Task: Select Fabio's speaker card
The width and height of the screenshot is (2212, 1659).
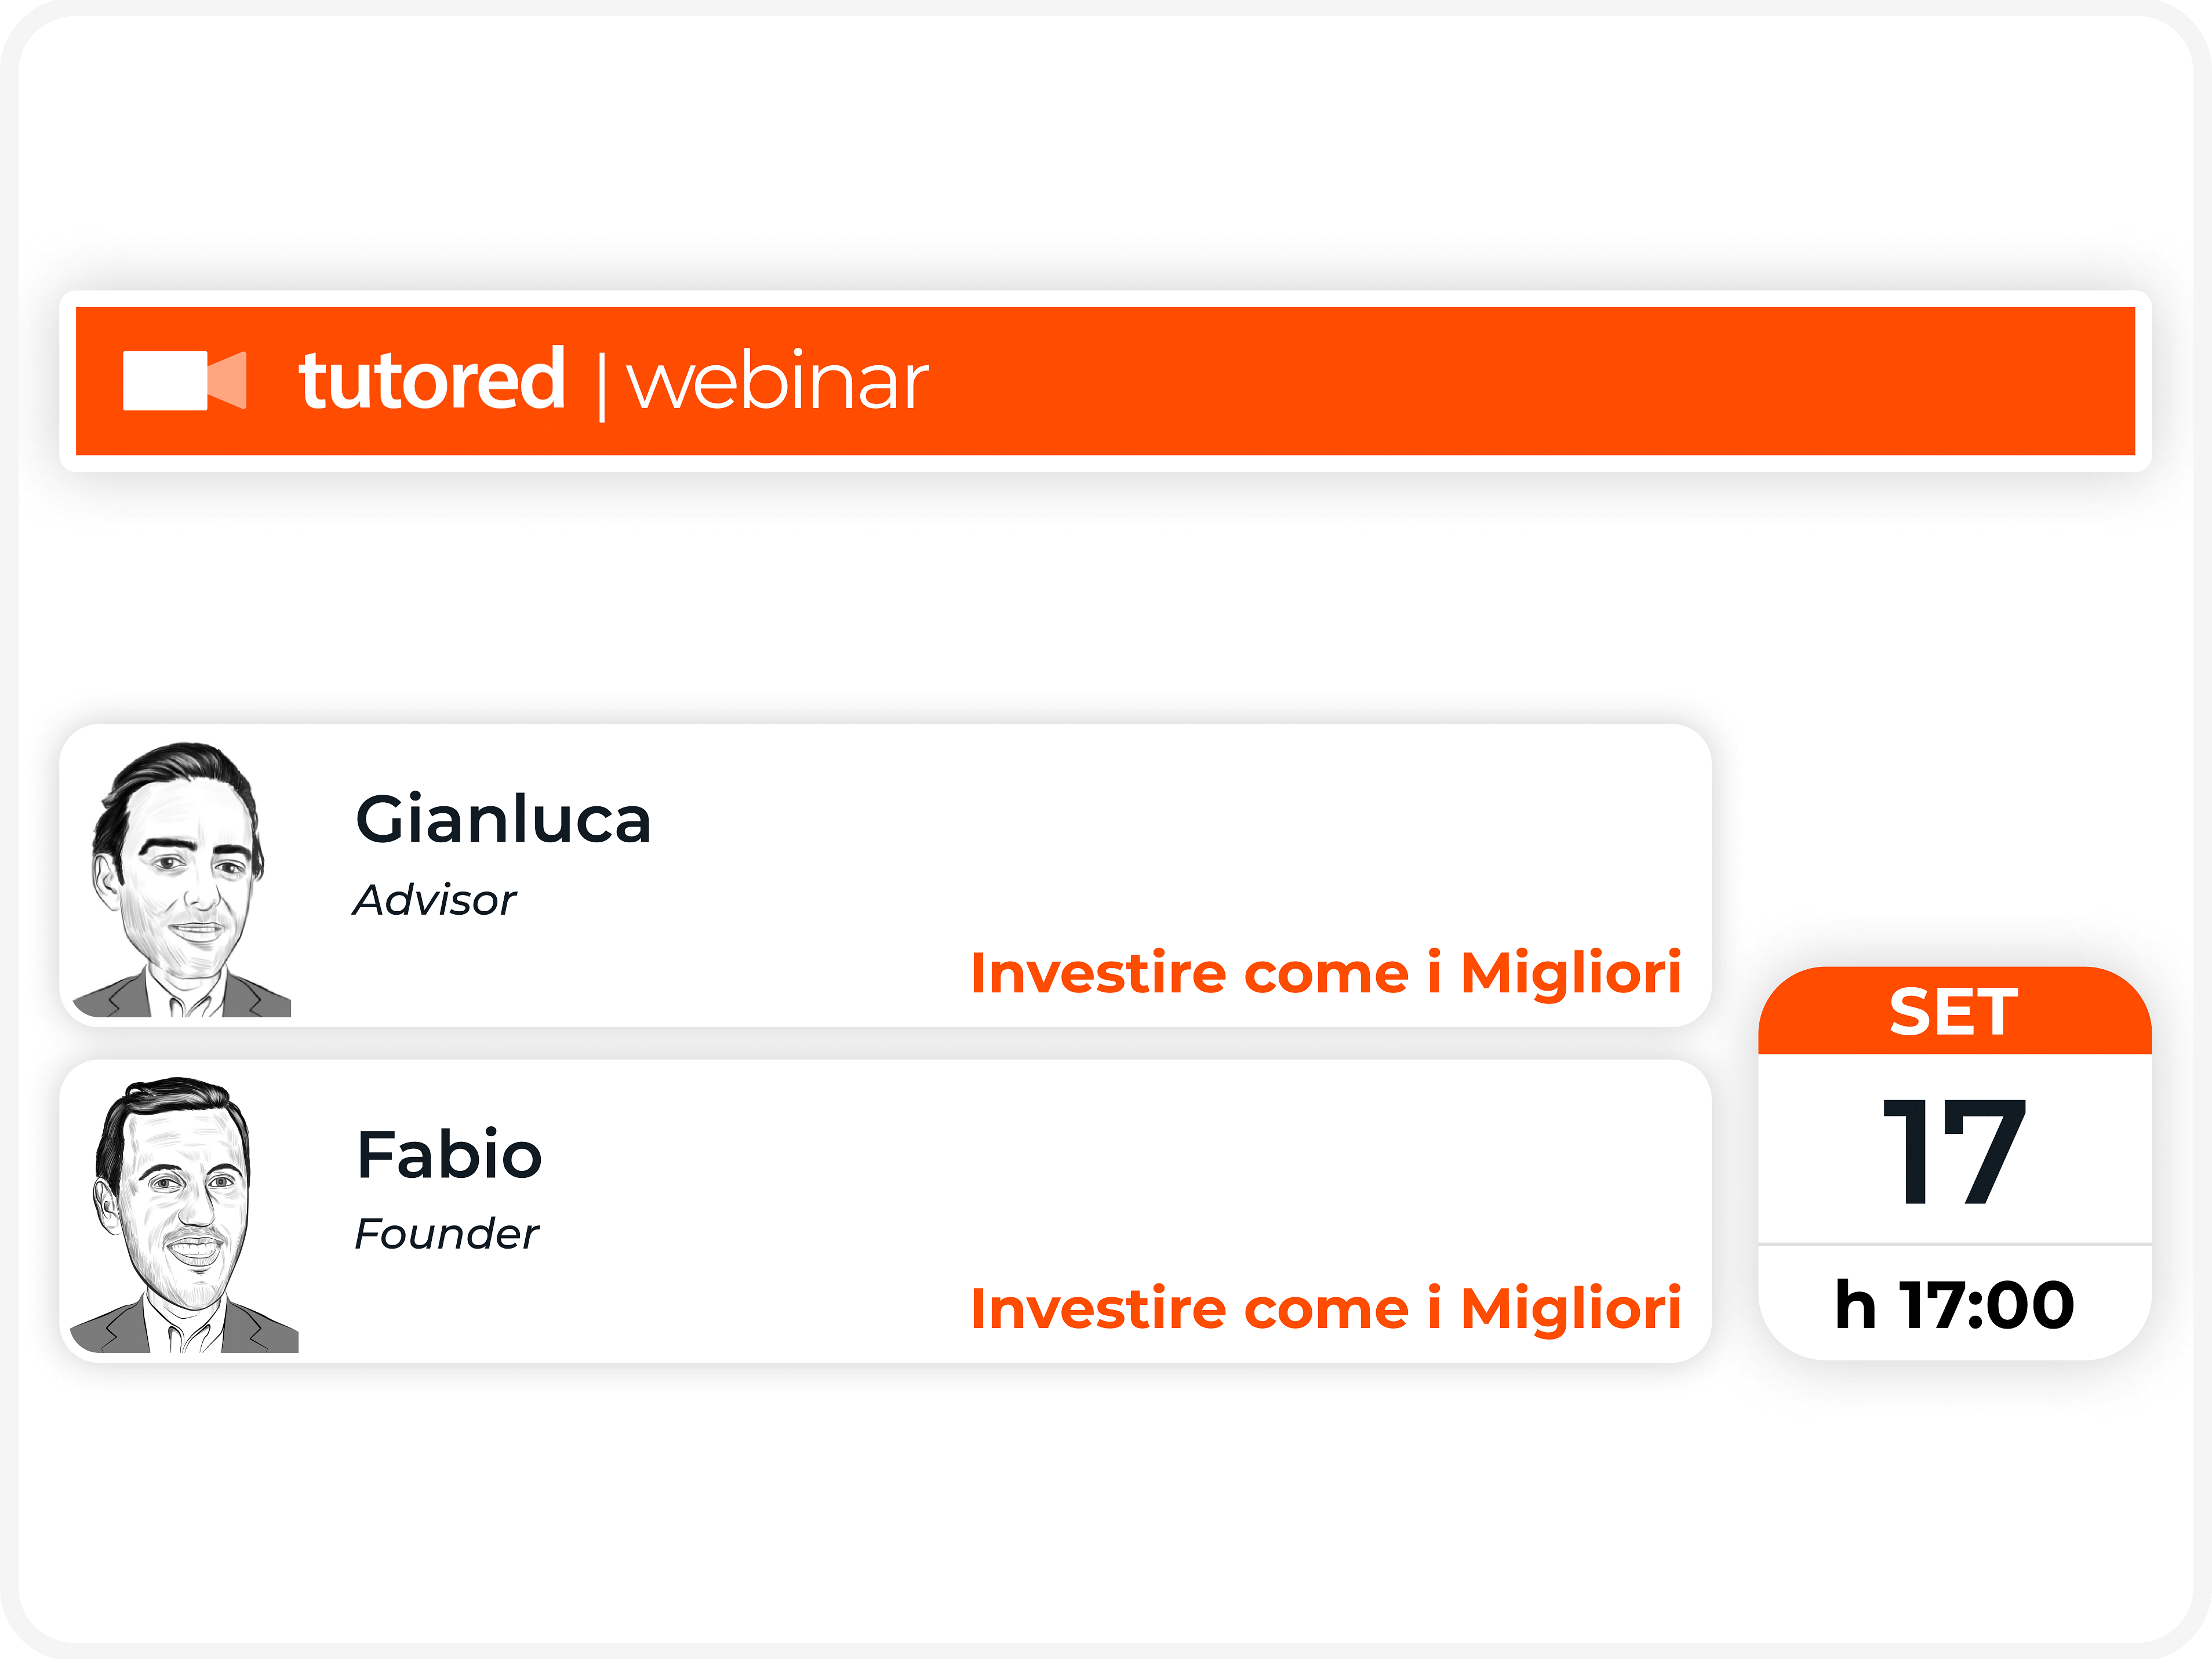Action: tap(885, 1211)
